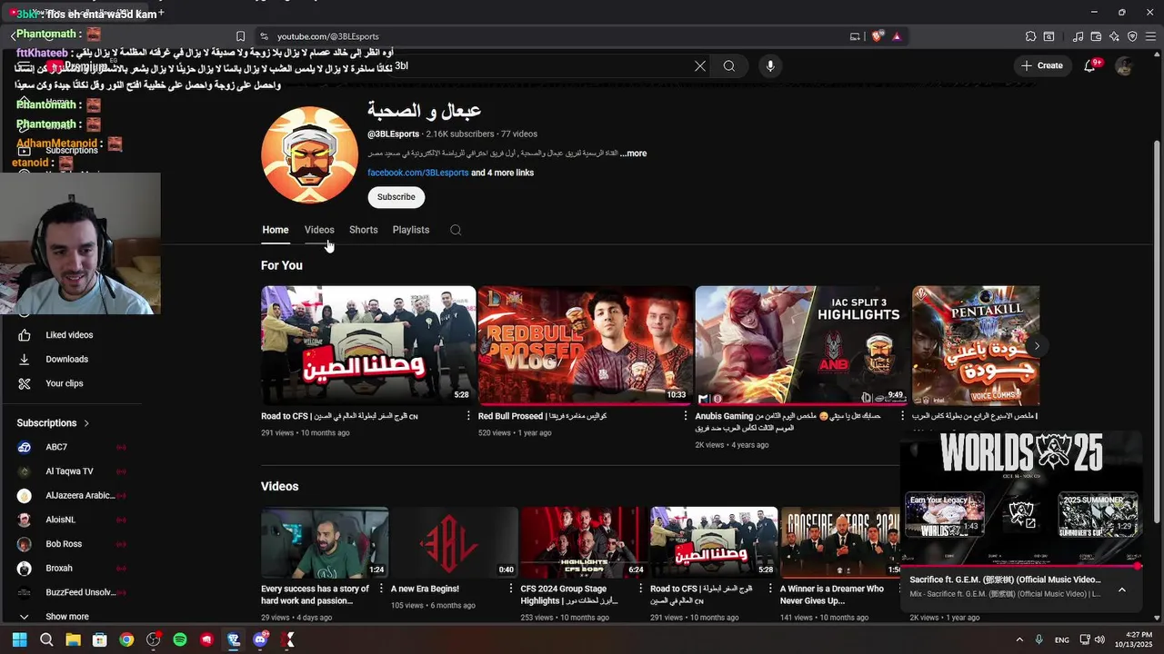
Task: Search within channel using the magnifier icon
Action: [x=456, y=230]
